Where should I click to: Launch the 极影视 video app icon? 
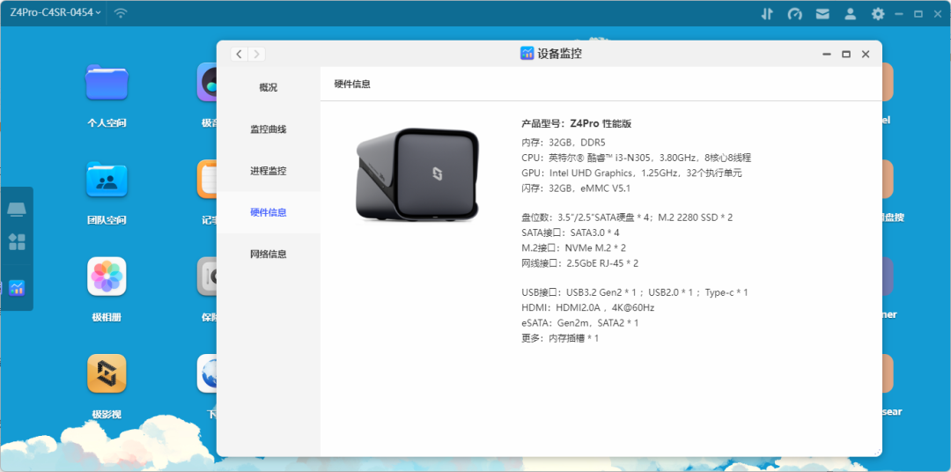(107, 373)
